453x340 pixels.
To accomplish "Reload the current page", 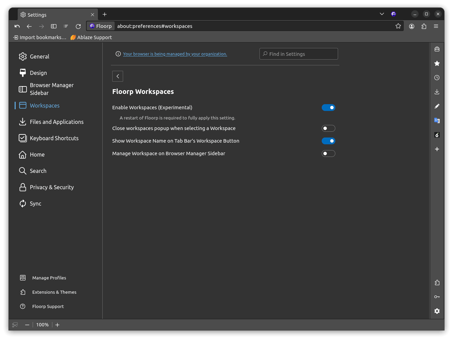I will [x=78, y=26].
